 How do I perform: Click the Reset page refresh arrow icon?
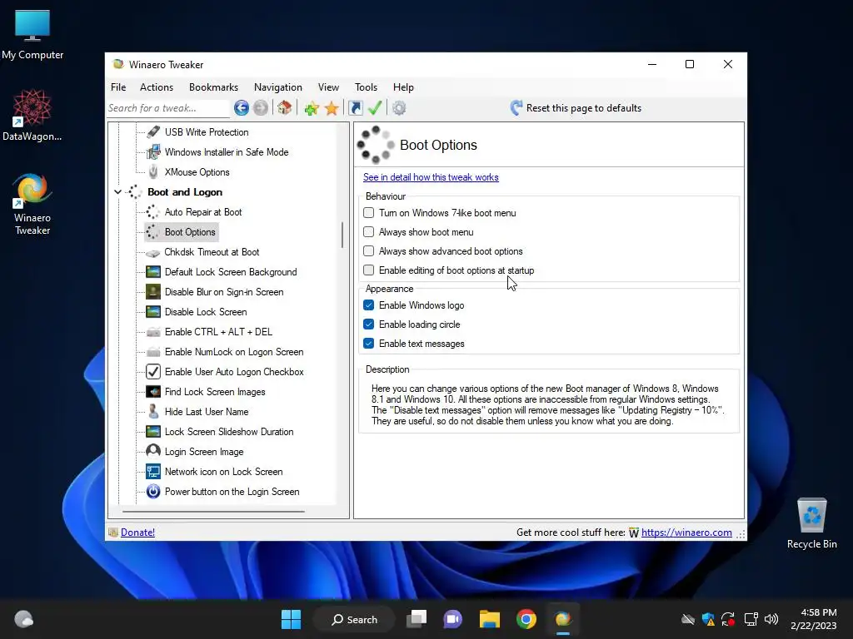(x=516, y=108)
